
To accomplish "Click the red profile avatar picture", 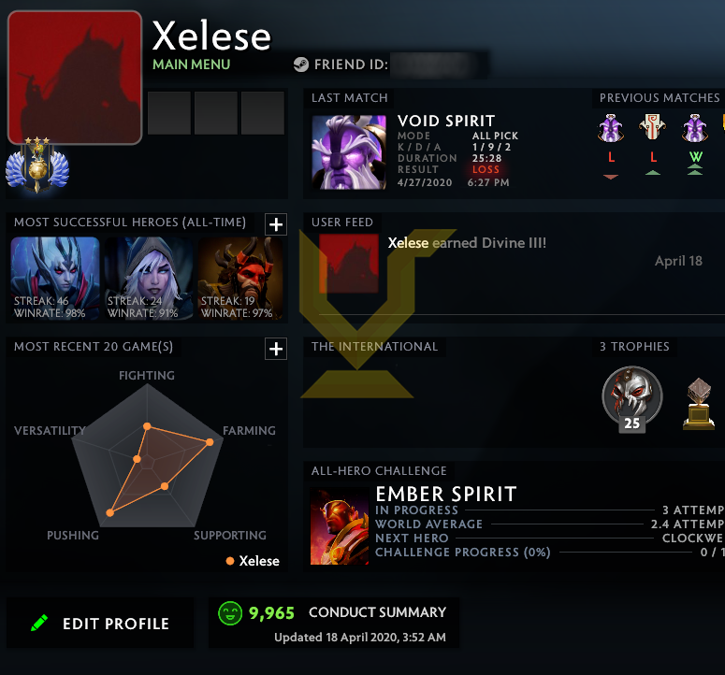I will [x=75, y=78].
